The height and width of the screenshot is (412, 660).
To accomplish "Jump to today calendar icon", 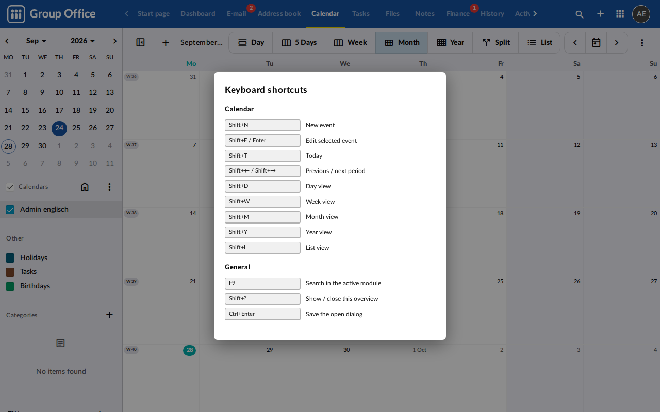I will point(596,42).
